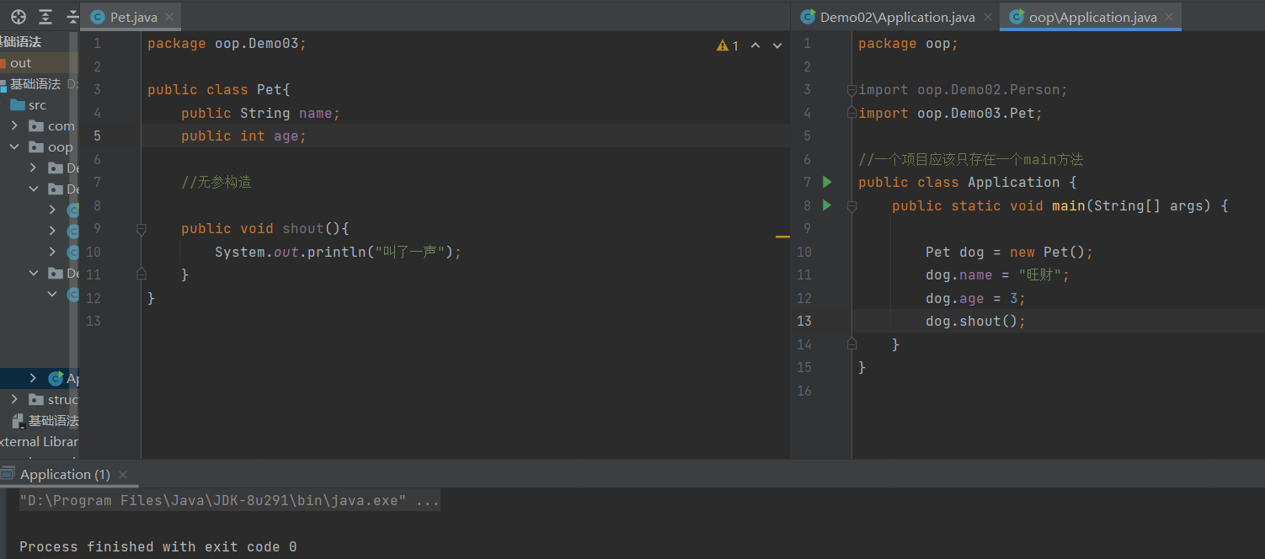Close the Pet.java editor tab
The width and height of the screenshot is (1265, 559).
[x=170, y=18]
